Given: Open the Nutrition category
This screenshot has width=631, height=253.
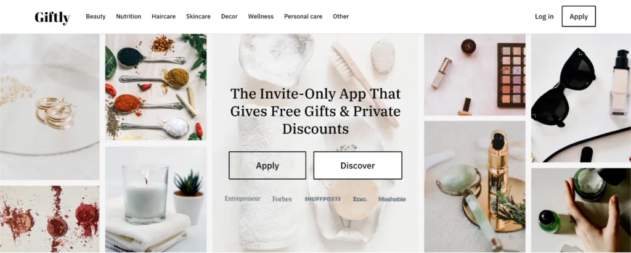Looking at the screenshot, I should coord(129,17).
